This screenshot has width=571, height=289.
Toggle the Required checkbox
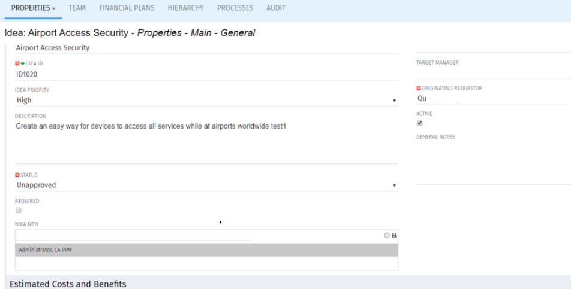coord(18,210)
